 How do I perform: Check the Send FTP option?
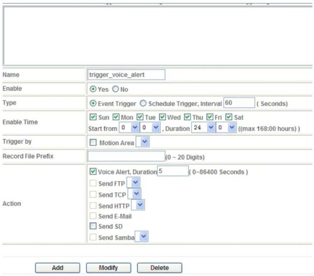click(93, 183)
